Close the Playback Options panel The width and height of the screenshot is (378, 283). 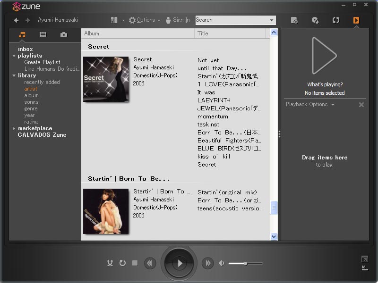(361, 105)
